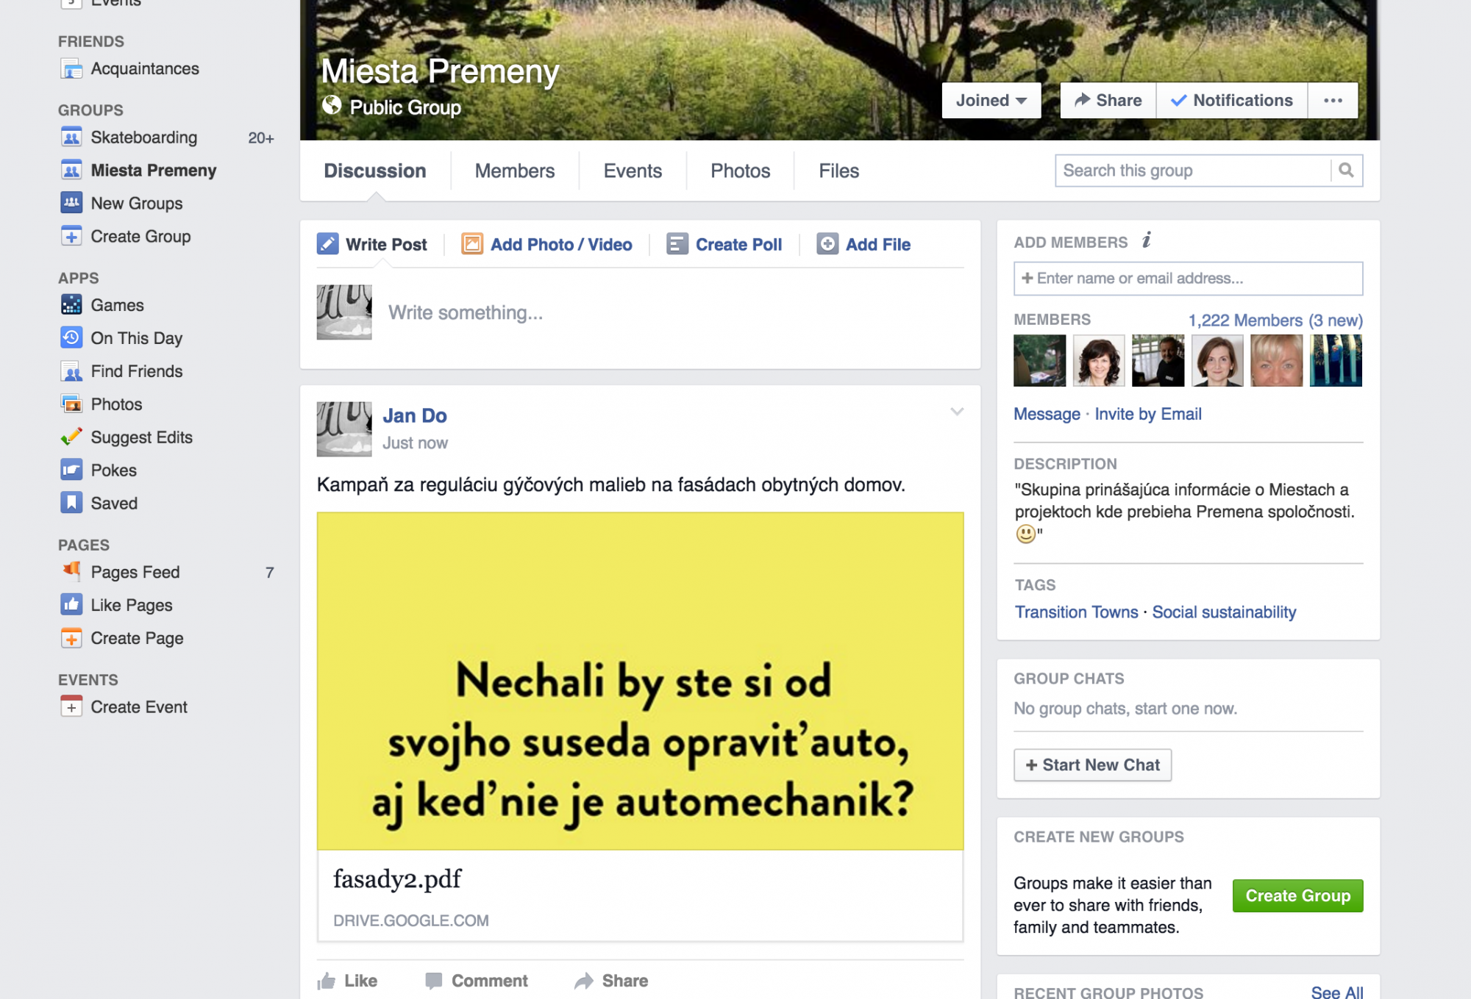Click the Start New Chat button

tap(1092, 765)
